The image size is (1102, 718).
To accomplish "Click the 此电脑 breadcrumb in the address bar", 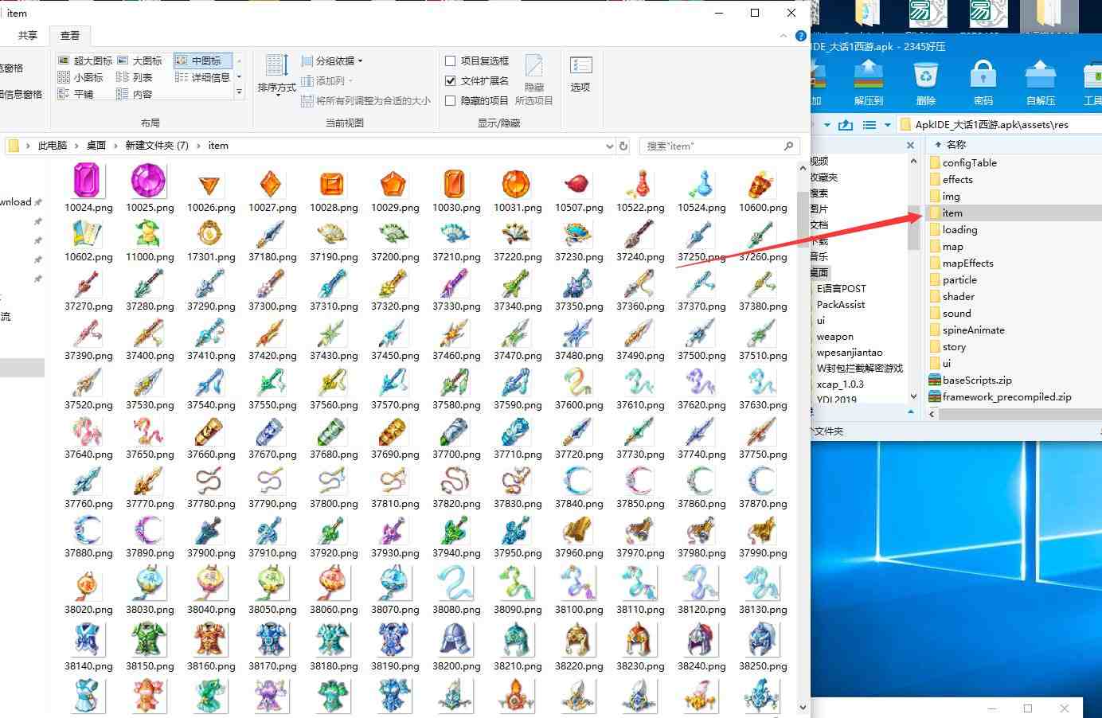I will point(53,146).
